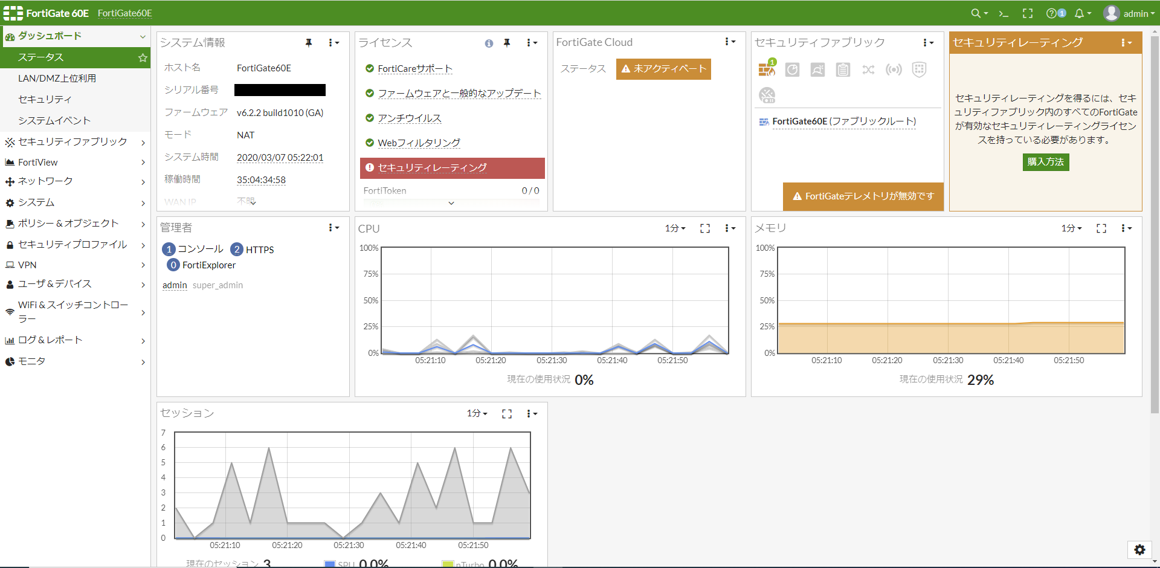Click the info icon in ライセンス widget

[x=489, y=44]
